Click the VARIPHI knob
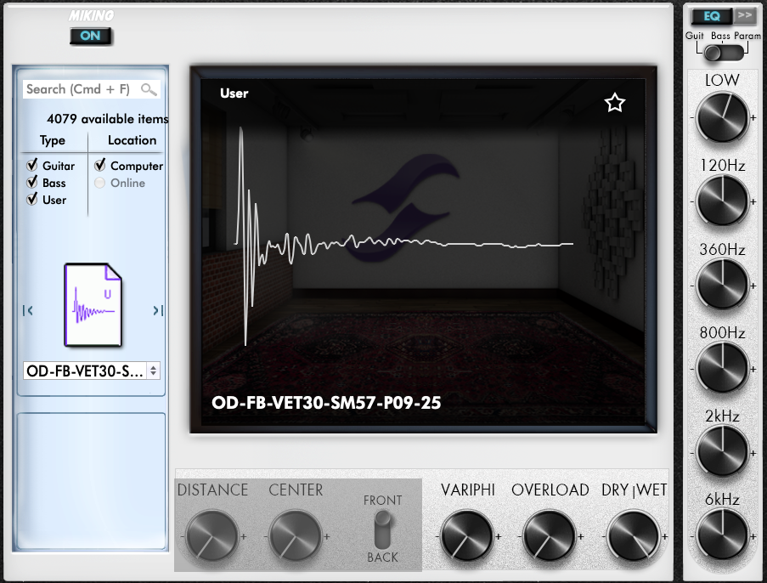The width and height of the screenshot is (767, 583). (x=466, y=536)
